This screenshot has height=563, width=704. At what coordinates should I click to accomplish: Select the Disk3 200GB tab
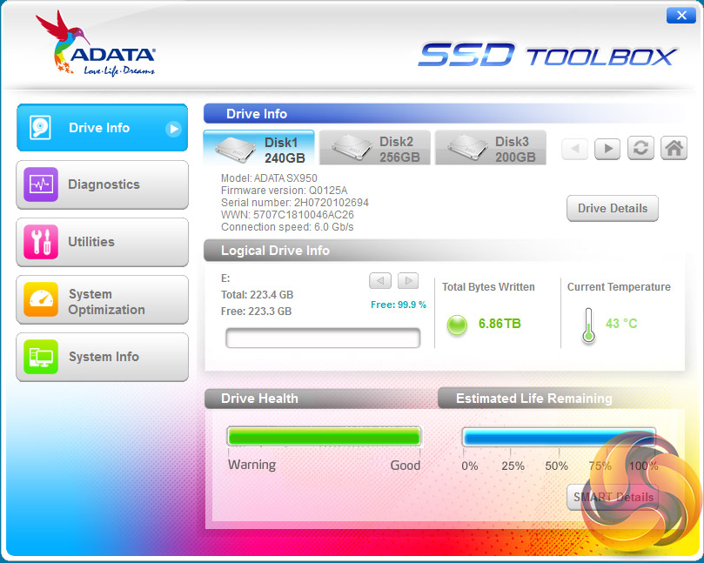click(491, 148)
